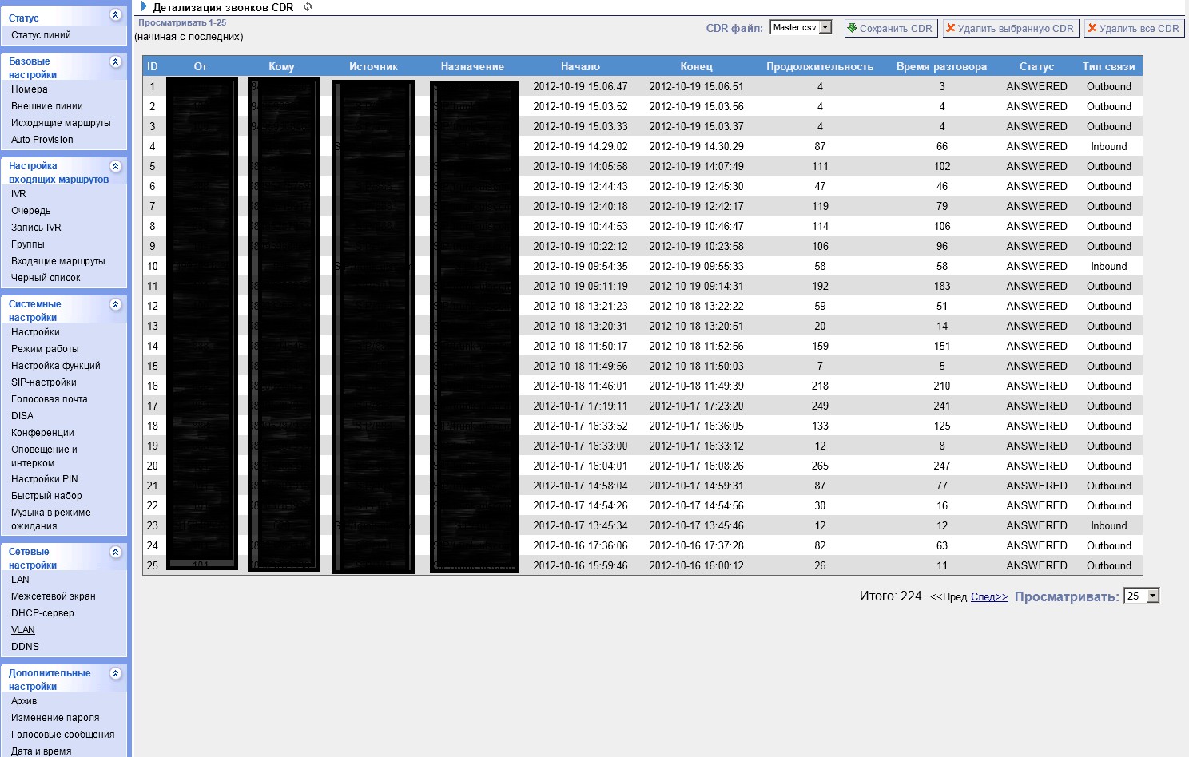The height and width of the screenshot is (757, 1189).
Task: Click the Конец column header
Action: 696,66
